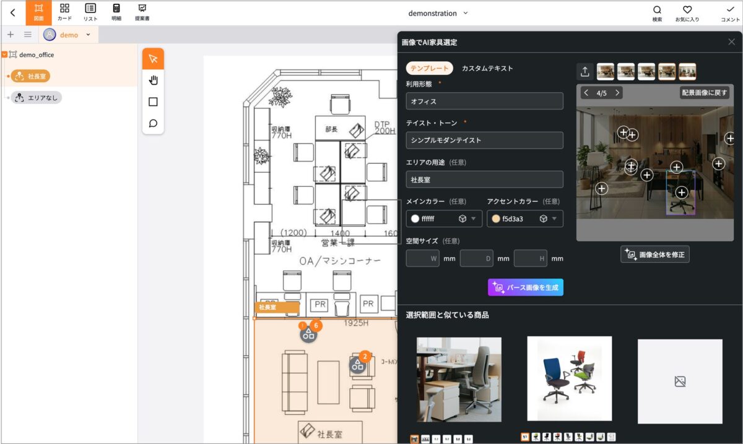This screenshot has width=743, height=444.
Task: Open the demonstration title menu
Action: click(x=438, y=12)
